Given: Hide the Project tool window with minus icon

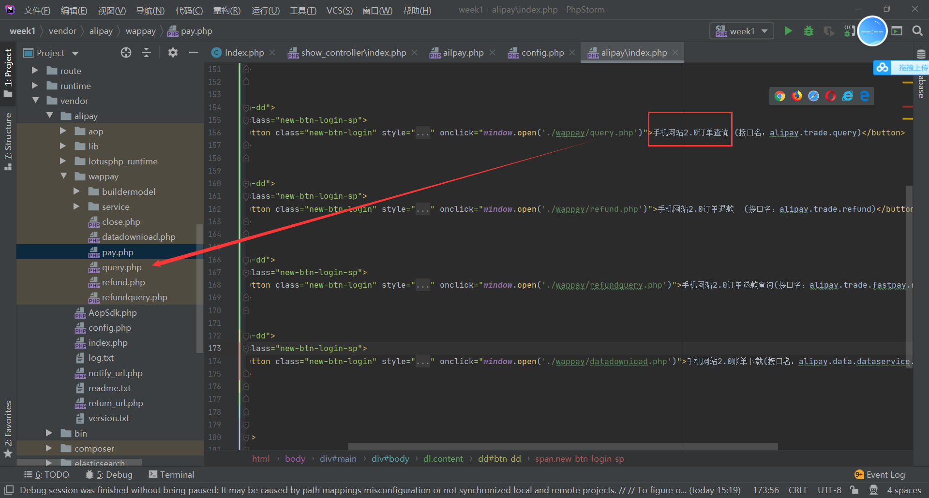Looking at the screenshot, I should (194, 53).
